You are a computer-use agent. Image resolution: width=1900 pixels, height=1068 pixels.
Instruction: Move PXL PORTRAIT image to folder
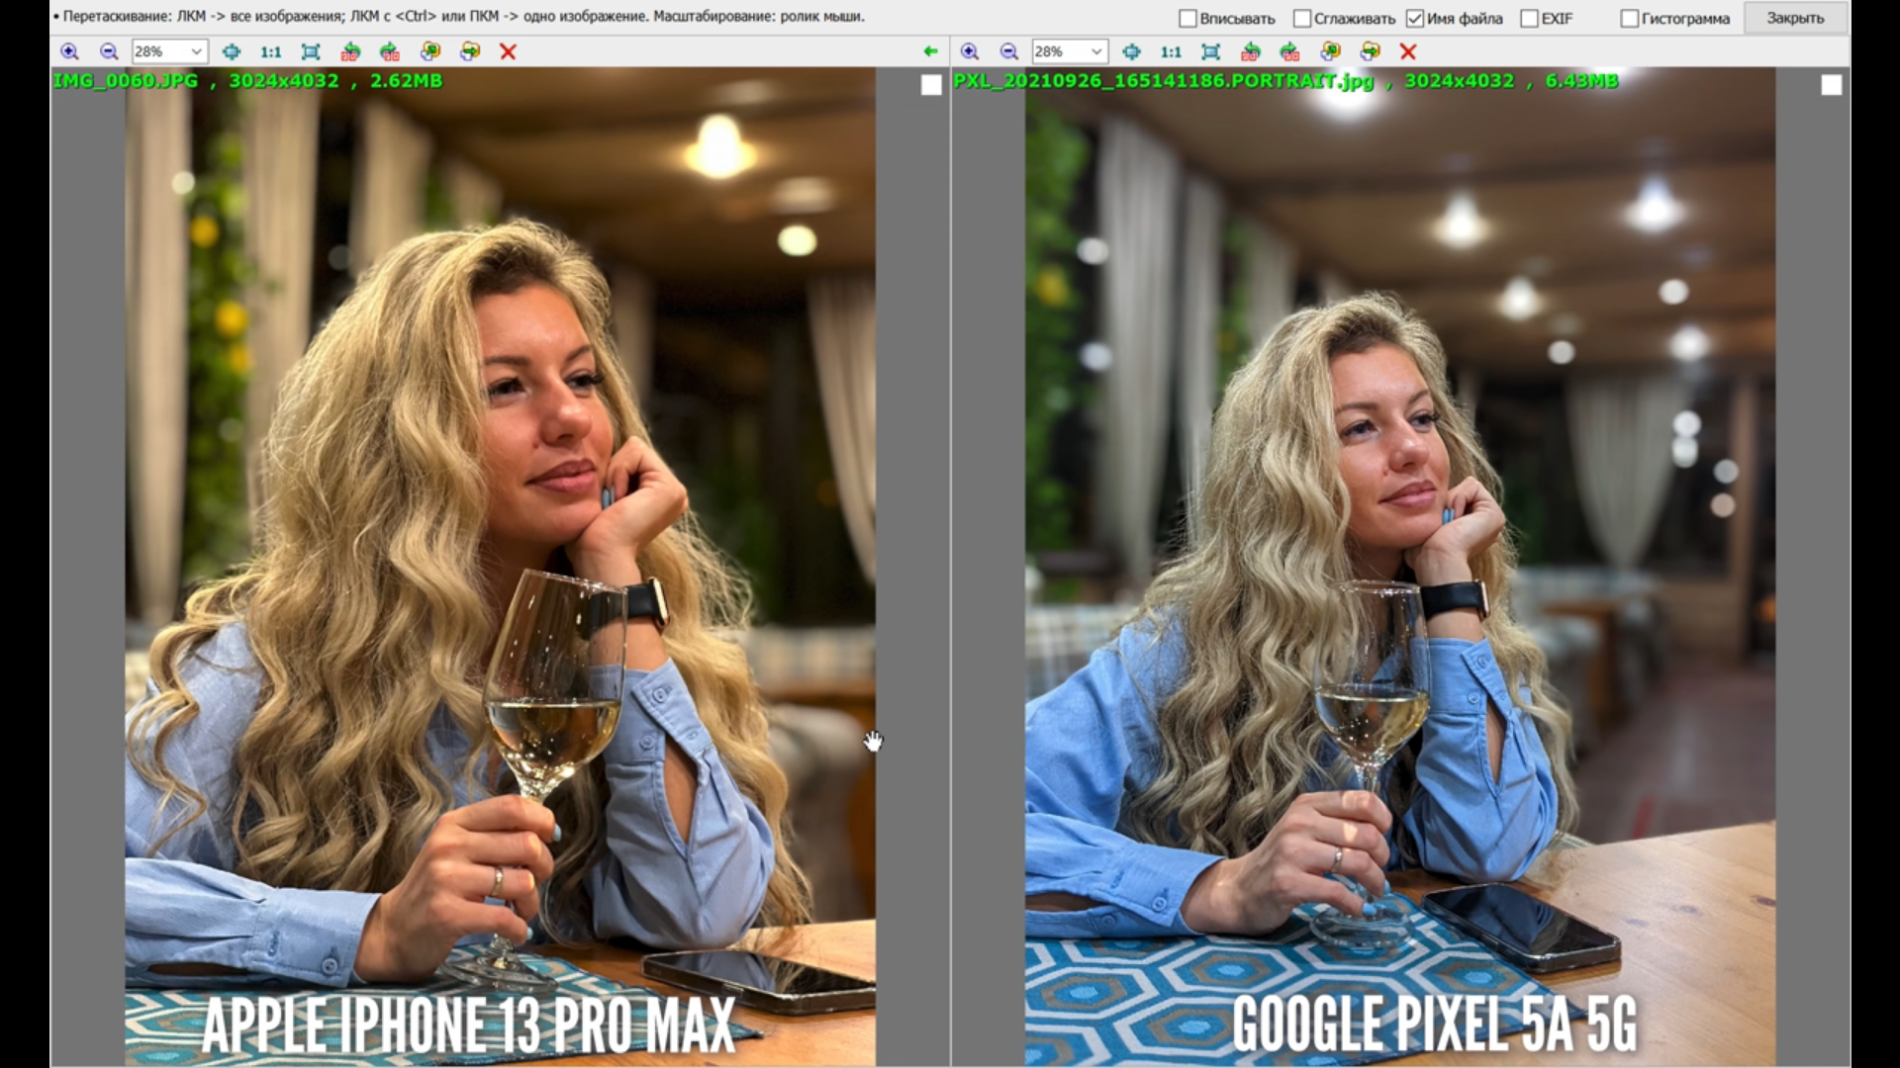(1371, 51)
